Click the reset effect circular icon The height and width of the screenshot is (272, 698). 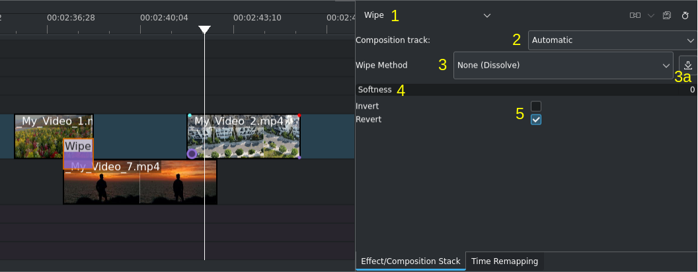pyautogui.click(x=685, y=16)
